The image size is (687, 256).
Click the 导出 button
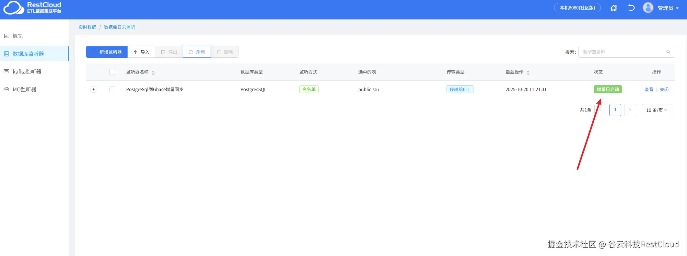[169, 52]
